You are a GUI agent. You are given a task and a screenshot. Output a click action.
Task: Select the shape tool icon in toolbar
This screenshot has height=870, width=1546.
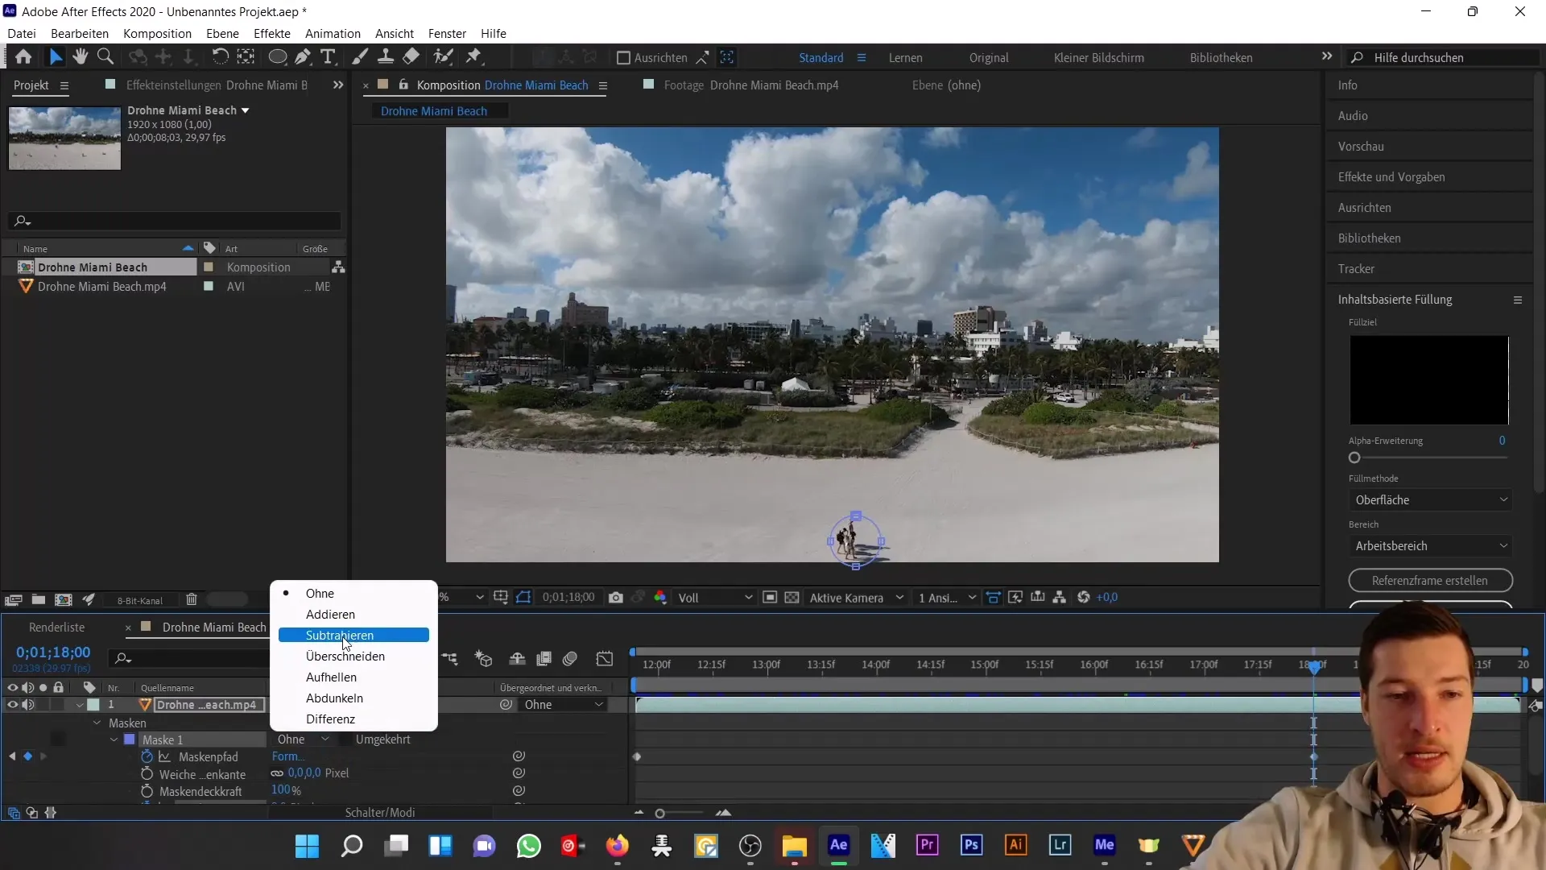click(278, 57)
